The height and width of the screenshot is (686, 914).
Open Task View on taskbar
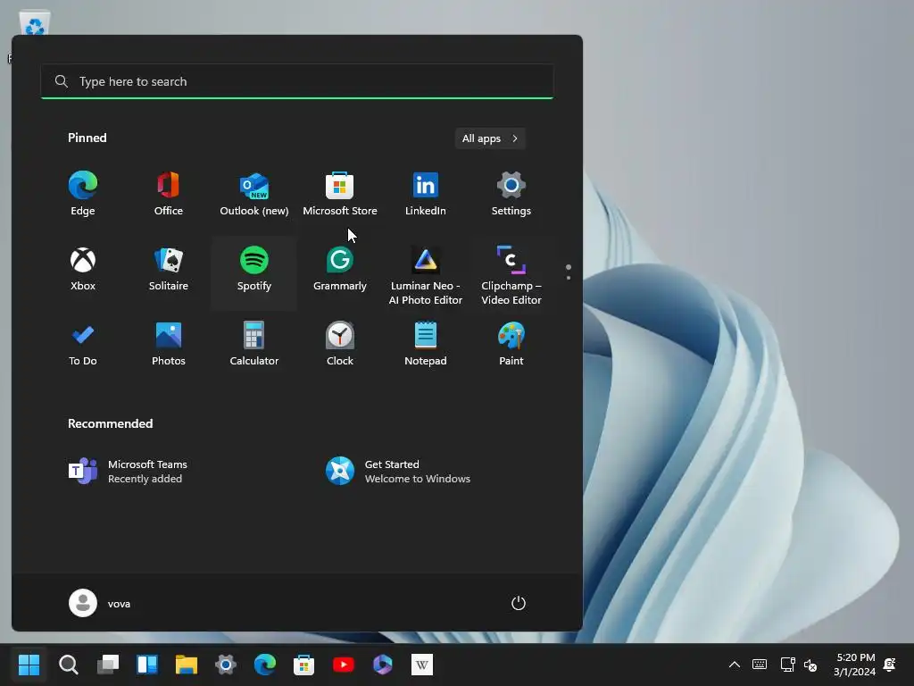click(108, 665)
